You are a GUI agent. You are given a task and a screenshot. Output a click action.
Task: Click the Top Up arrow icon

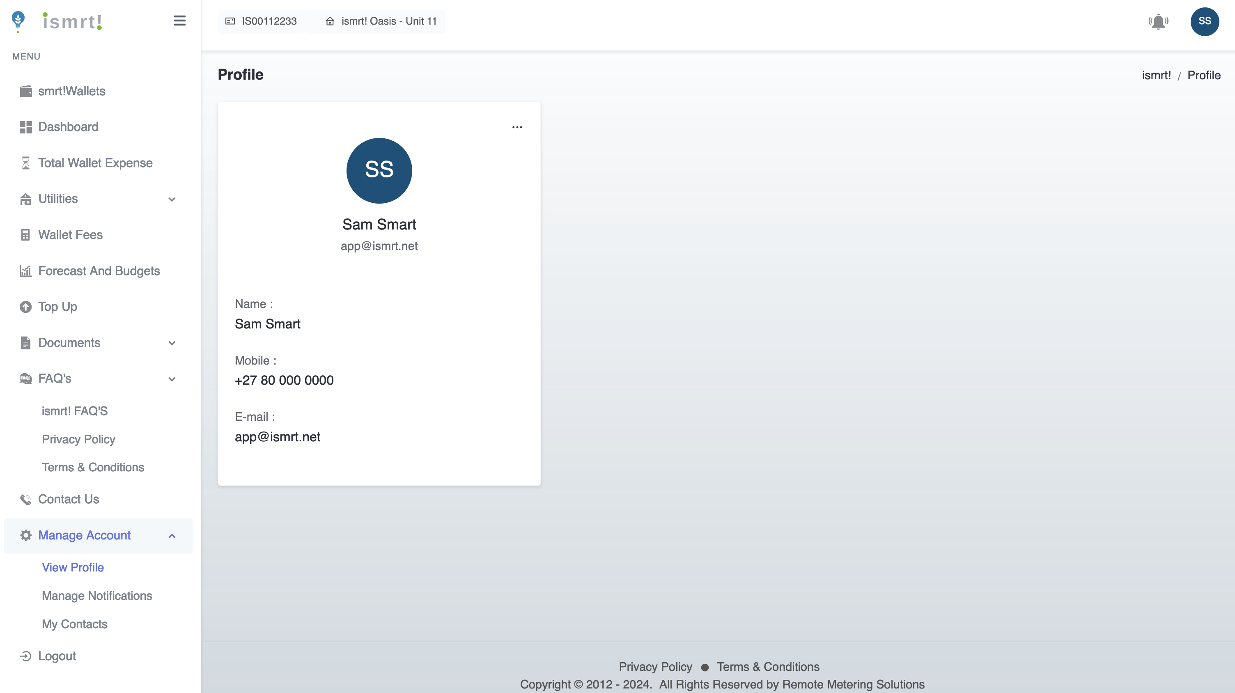[x=25, y=307]
